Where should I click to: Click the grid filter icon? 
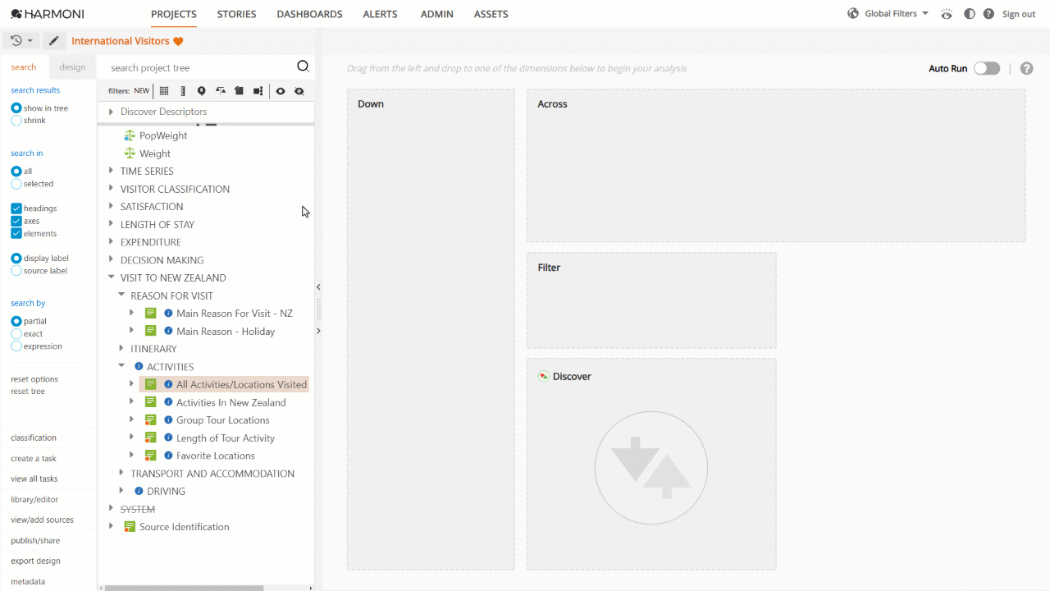(164, 91)
